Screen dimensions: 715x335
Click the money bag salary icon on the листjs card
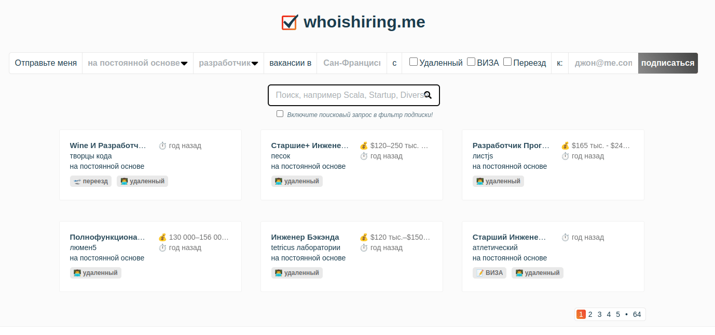point(566,145)
